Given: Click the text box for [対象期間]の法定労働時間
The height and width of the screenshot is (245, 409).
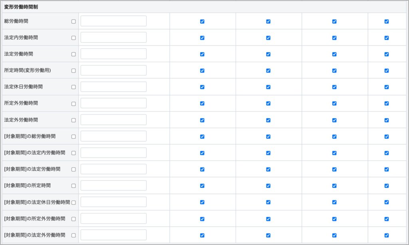Looking at the screenshot, I should point(113,169).
